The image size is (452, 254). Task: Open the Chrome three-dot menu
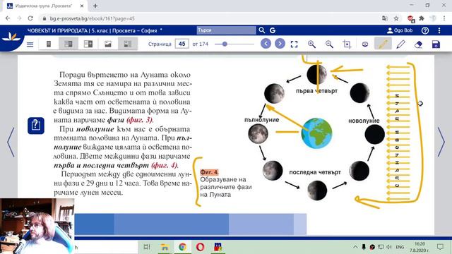444,18
